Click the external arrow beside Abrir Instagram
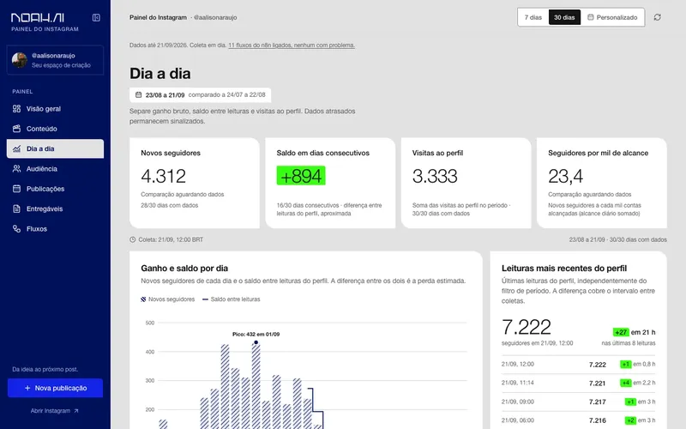686x429 pixels. (x=76, y=411)
